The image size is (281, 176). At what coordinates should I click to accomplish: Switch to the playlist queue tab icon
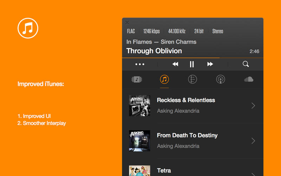pos(137,80)
